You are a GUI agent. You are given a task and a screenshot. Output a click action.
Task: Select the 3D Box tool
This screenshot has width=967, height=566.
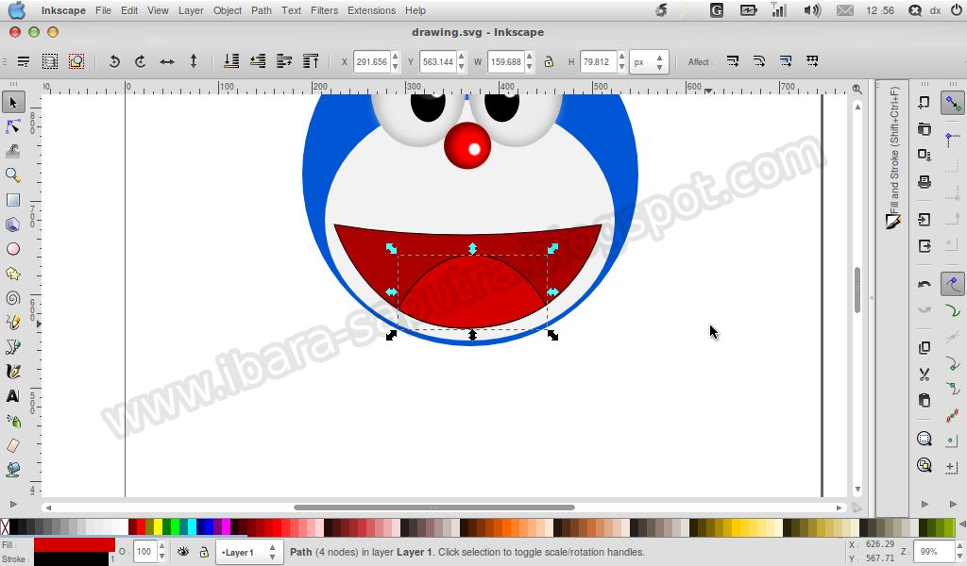(x=13, y=225)
